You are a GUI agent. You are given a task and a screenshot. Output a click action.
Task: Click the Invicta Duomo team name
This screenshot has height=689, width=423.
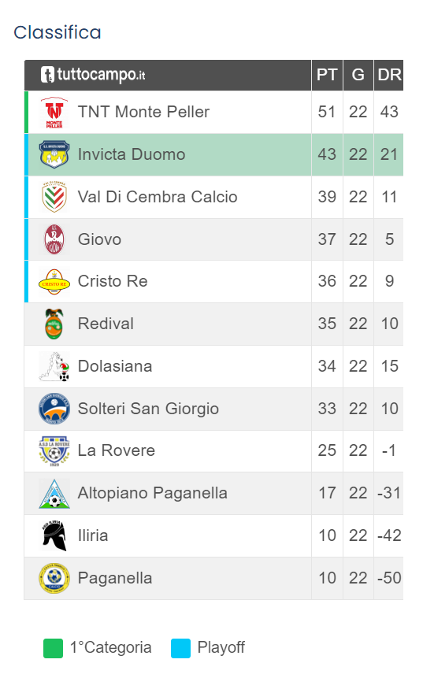(132, 154)
